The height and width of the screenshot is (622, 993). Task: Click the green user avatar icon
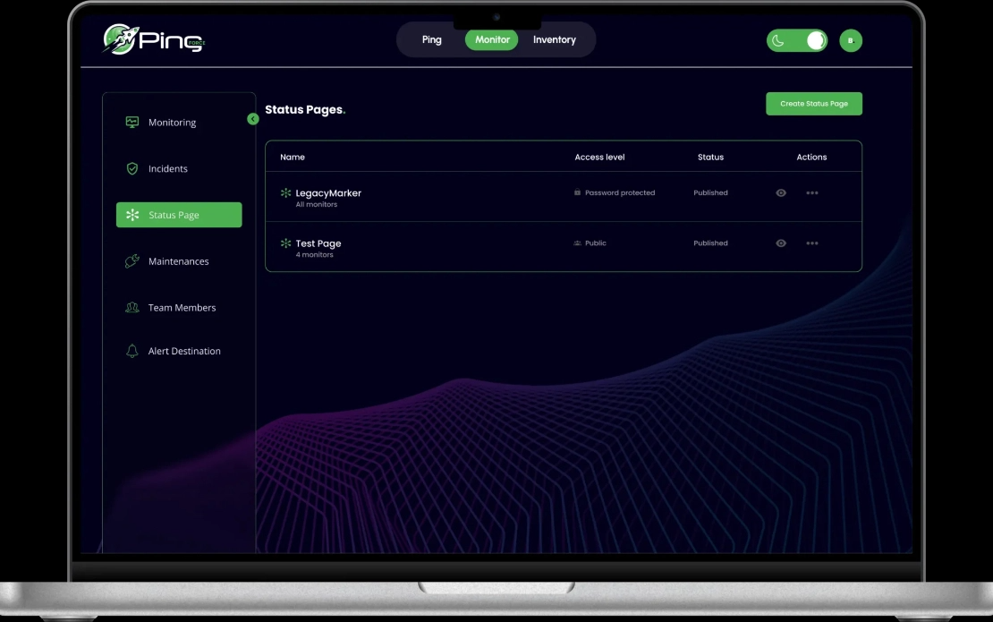(851, 40)
